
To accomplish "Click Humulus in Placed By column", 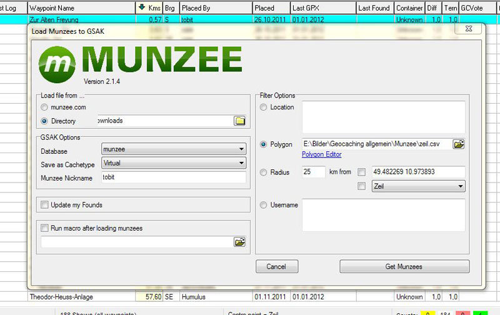I will (x=194, y=297).
